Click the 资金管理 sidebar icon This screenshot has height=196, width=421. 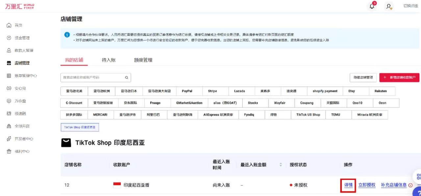[9, 38]
